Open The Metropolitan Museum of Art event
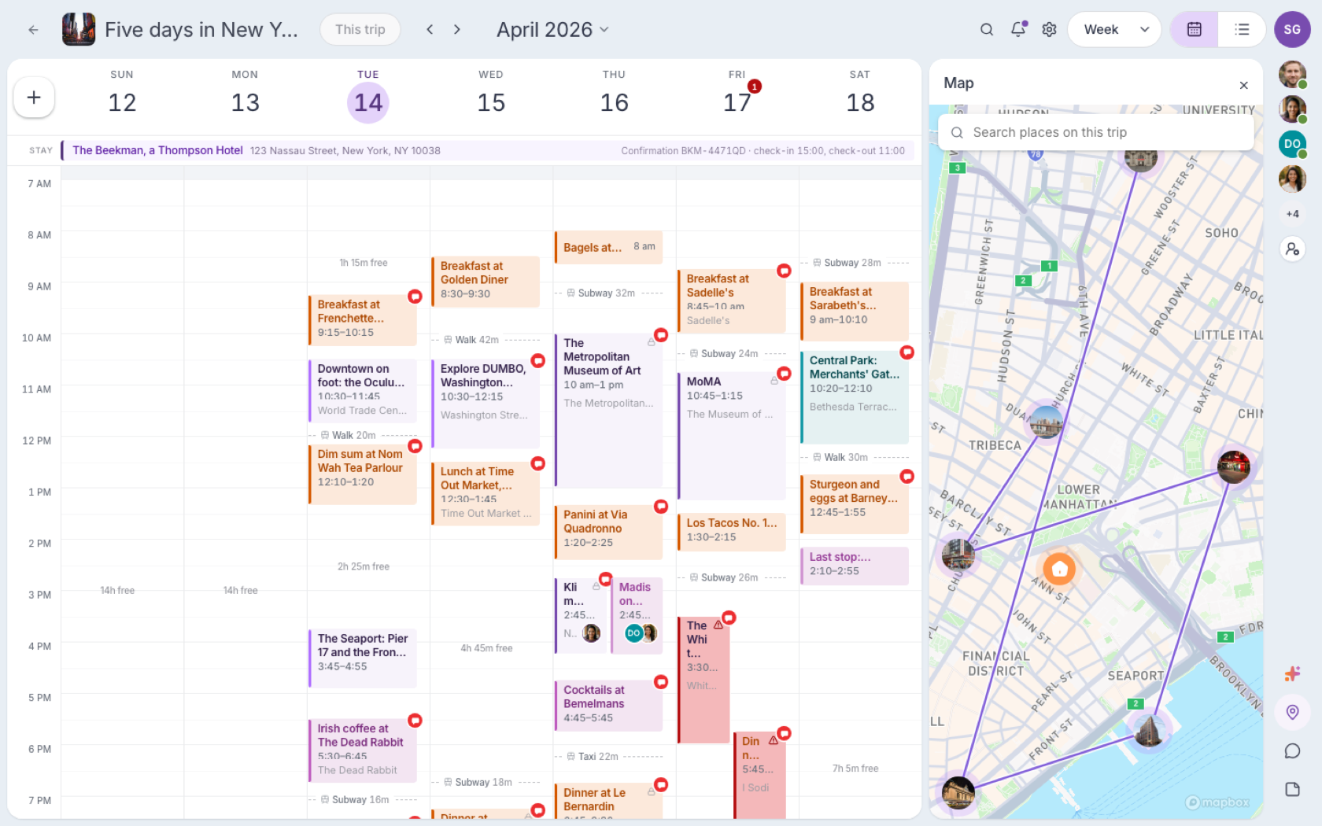 pyautogui.click(x=607, y=410)
